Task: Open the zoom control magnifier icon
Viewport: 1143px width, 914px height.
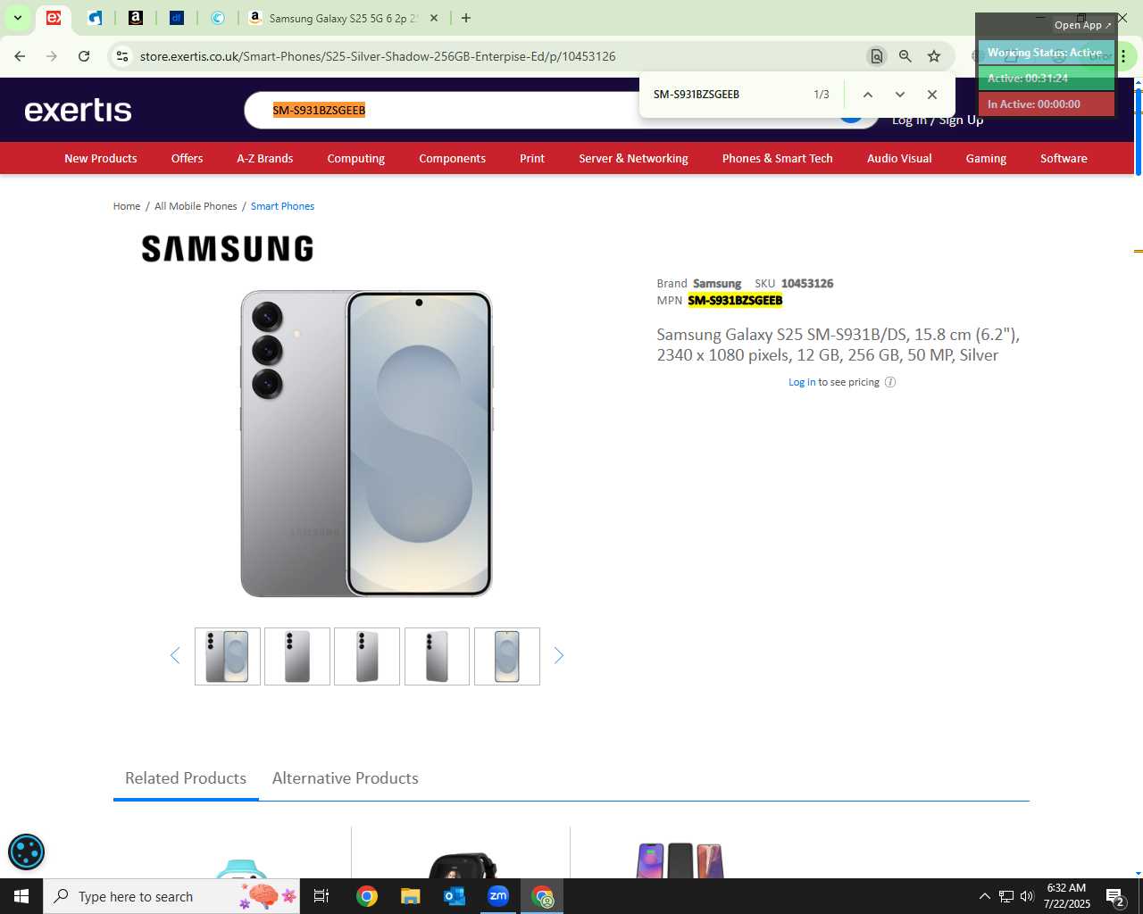Action: pyautogui.click(x=905, y=56)
